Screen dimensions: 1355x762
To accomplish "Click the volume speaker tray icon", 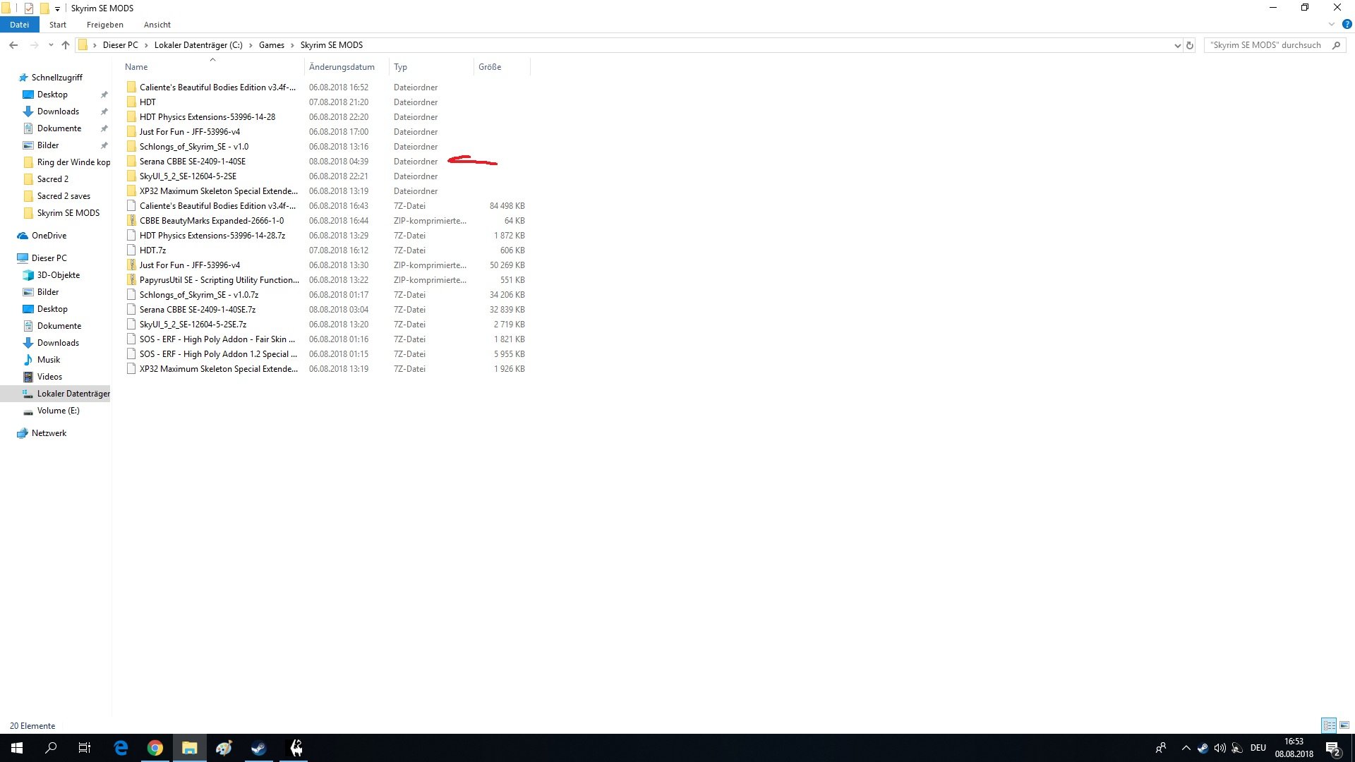I will point(1219,748).
